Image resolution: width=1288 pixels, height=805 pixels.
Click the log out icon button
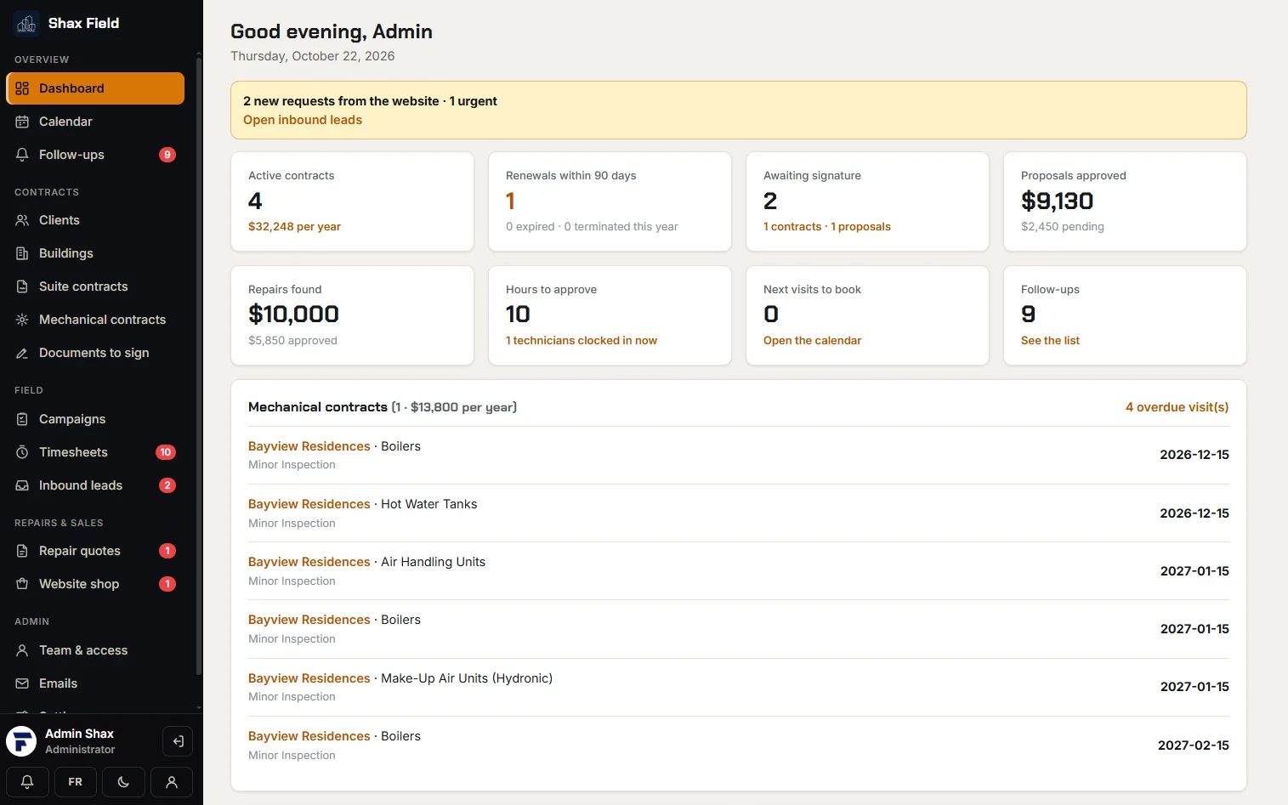[178, 741]
